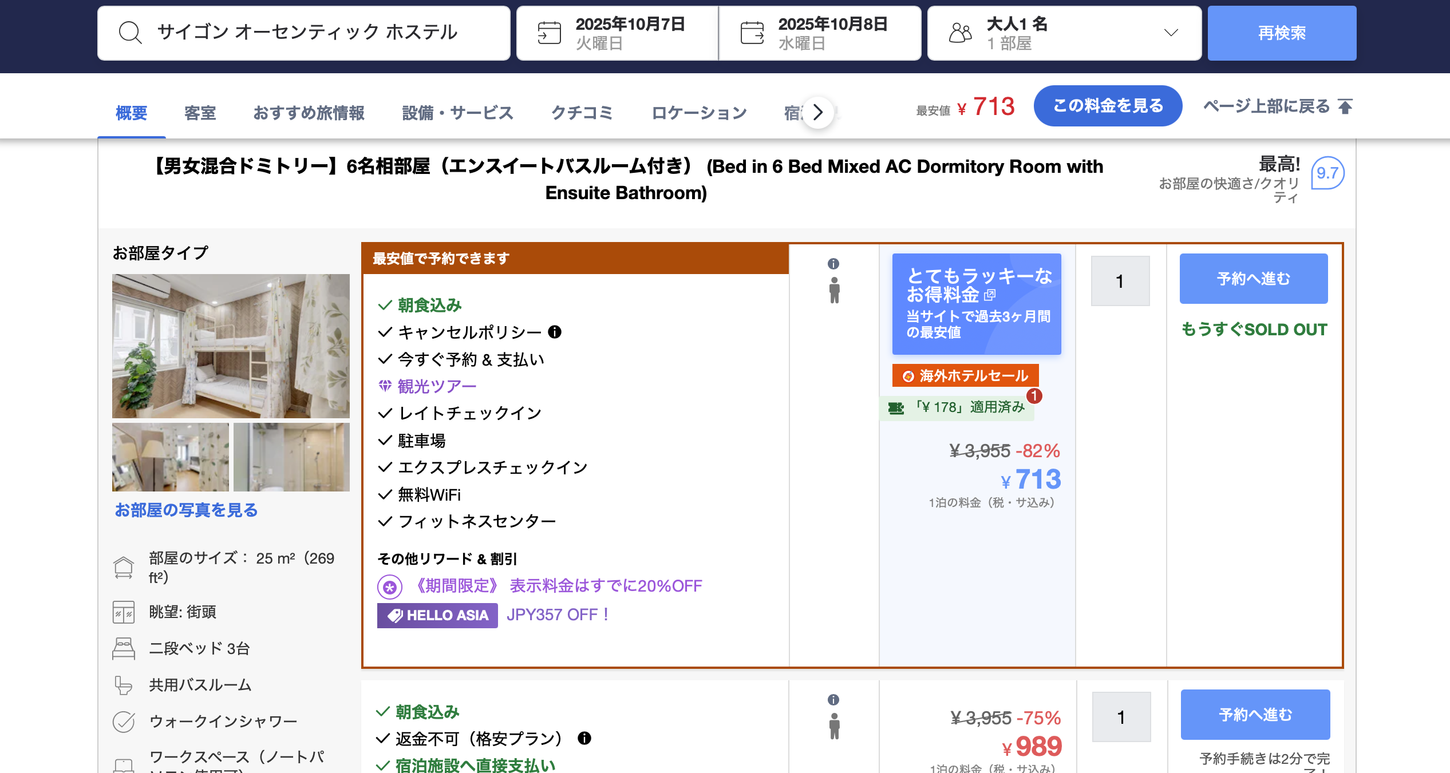The height and width of the screenshot is (773, 1450).
Task: Expand the tab bar with right chevron
Action: click(818, 112)
